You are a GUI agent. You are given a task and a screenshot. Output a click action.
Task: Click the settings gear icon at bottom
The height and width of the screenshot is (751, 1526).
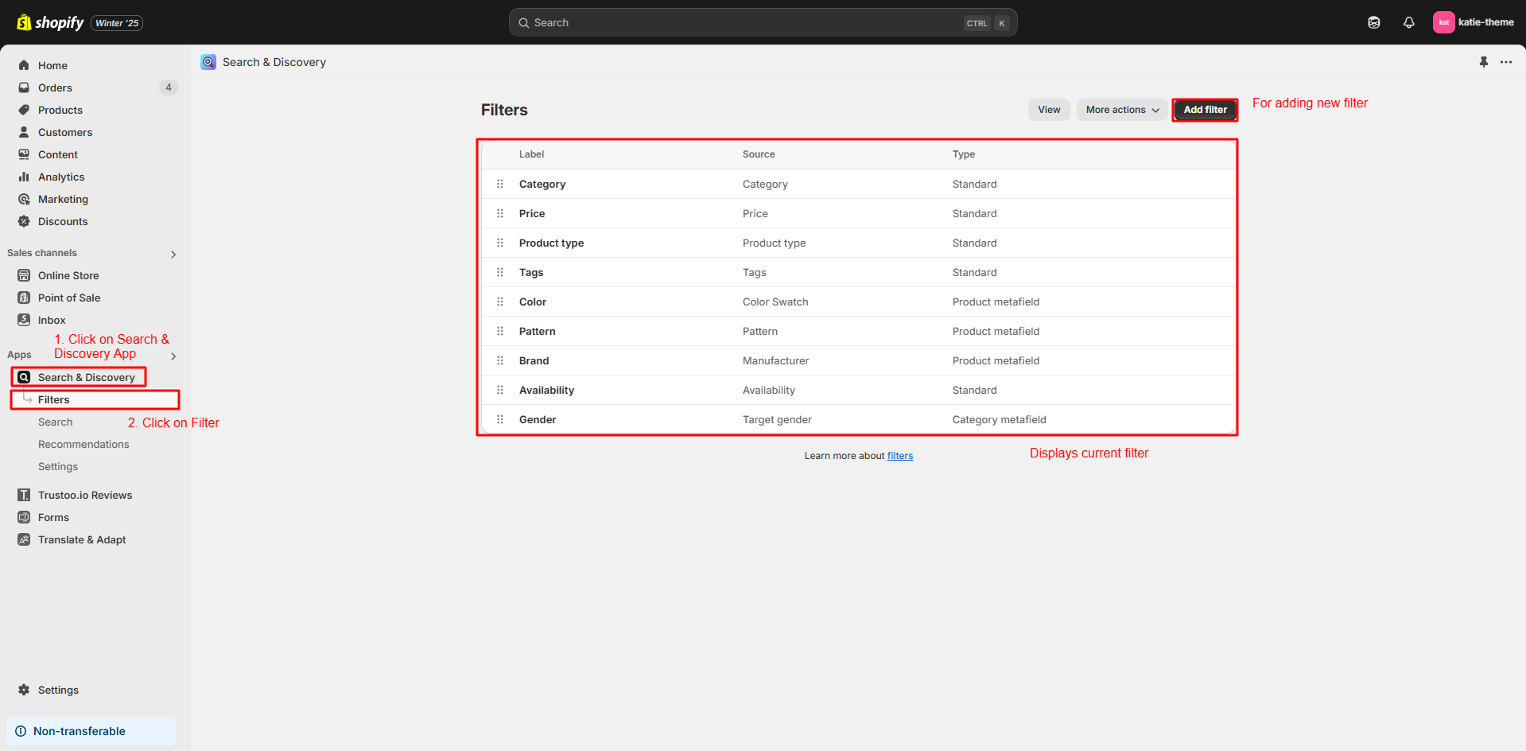pos(24,690)
